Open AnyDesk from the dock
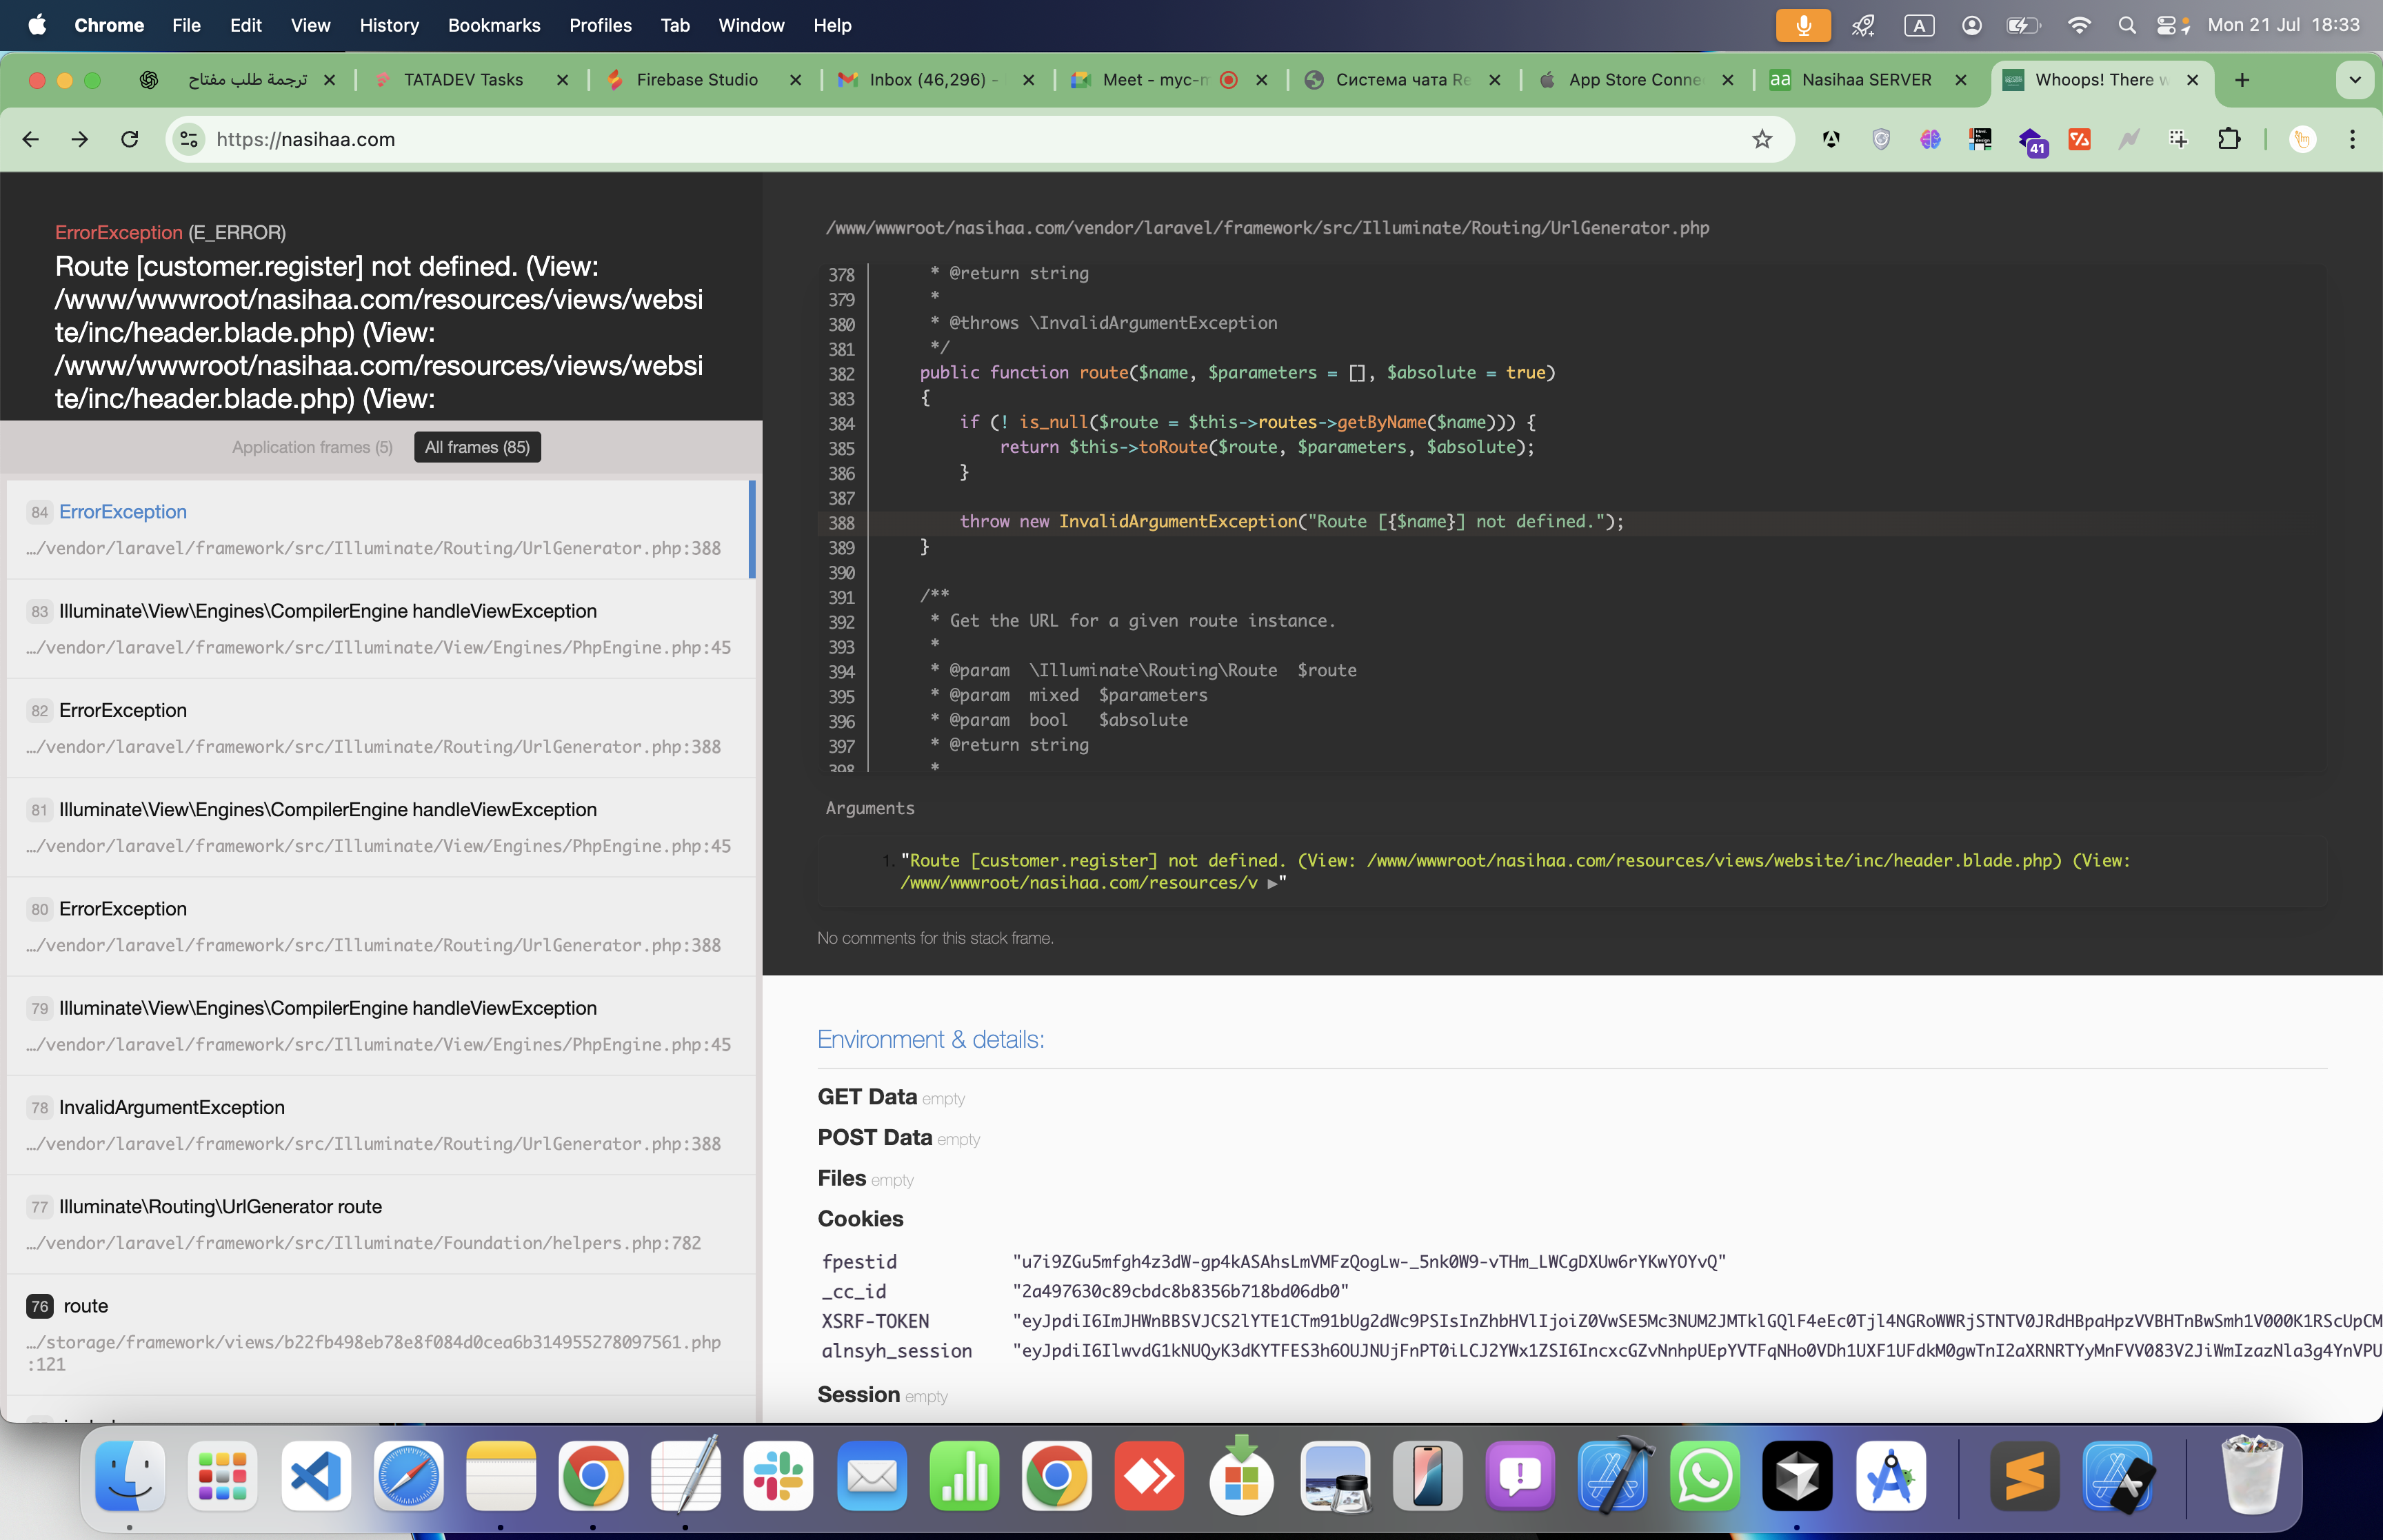This screenshot has height=1540, width=2383. (x=1149, y=1476)
